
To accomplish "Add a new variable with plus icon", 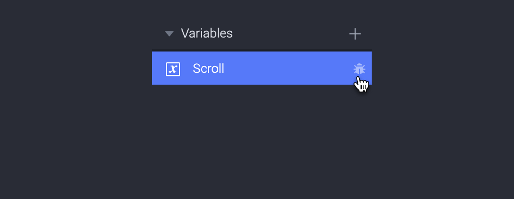I will [x=355, y=34].
